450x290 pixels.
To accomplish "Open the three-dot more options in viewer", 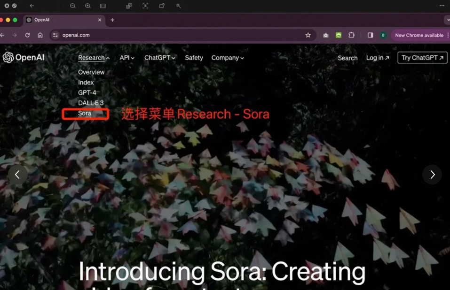I will pyautogui.click(x=442, y=6).
